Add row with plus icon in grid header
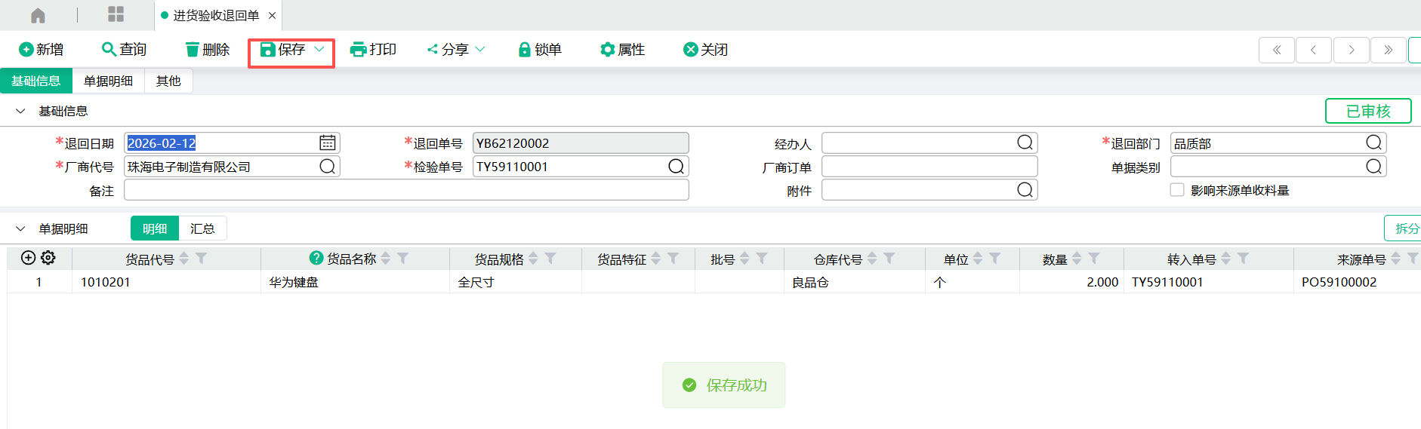 pyautogui.click(x=28, y=258)
